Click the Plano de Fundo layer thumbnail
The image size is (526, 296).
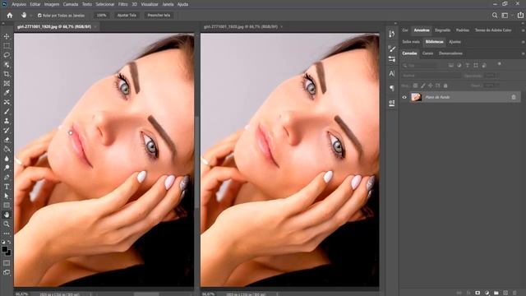[x=417, y=97]
